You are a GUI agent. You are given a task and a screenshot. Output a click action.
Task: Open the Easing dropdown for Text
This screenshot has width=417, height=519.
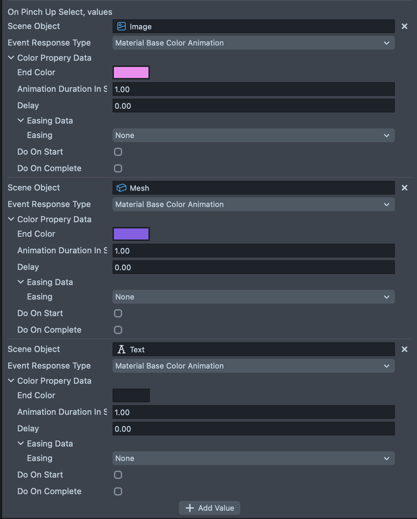[253, 458]
